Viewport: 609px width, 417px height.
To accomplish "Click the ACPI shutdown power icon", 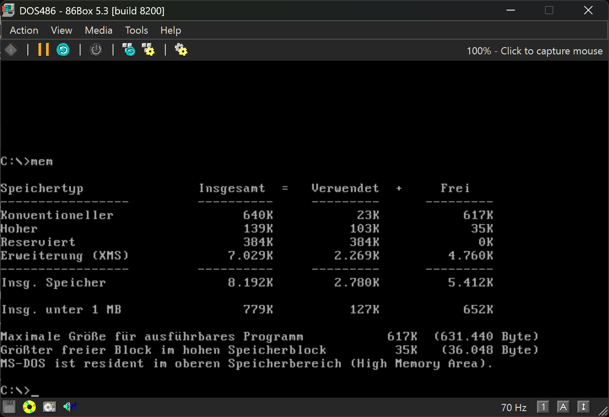I will point(96,50).
